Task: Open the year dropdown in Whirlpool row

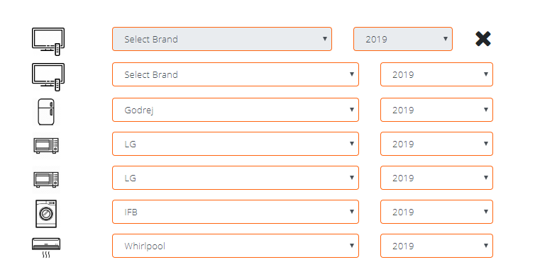Action: coord(436,246)
